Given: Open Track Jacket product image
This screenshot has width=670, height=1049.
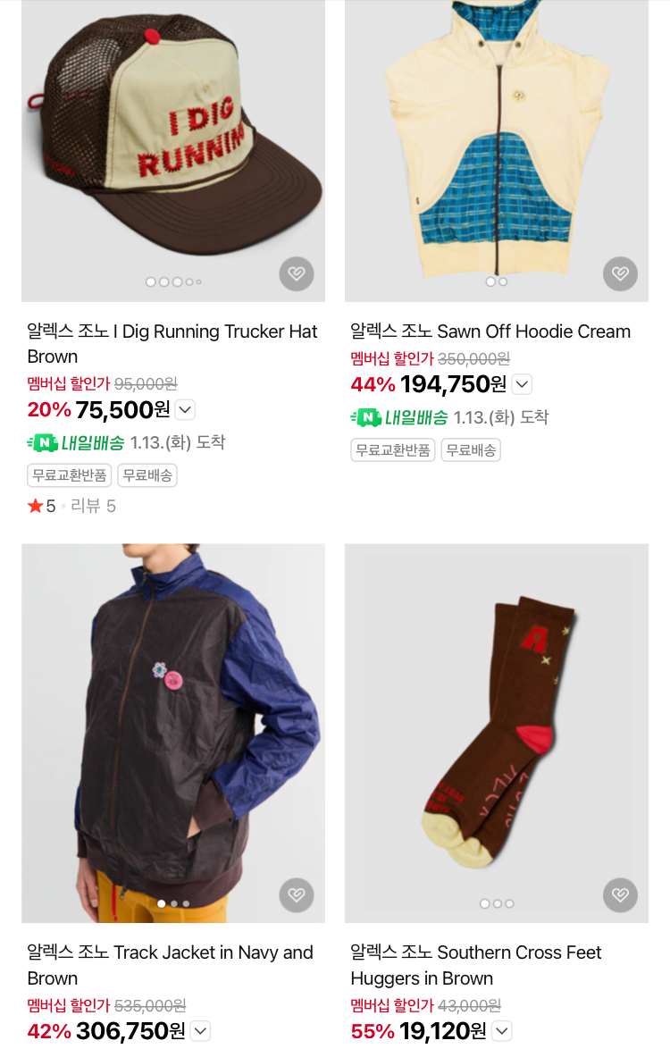Looking at the screenshot, I should pos(173,733).
